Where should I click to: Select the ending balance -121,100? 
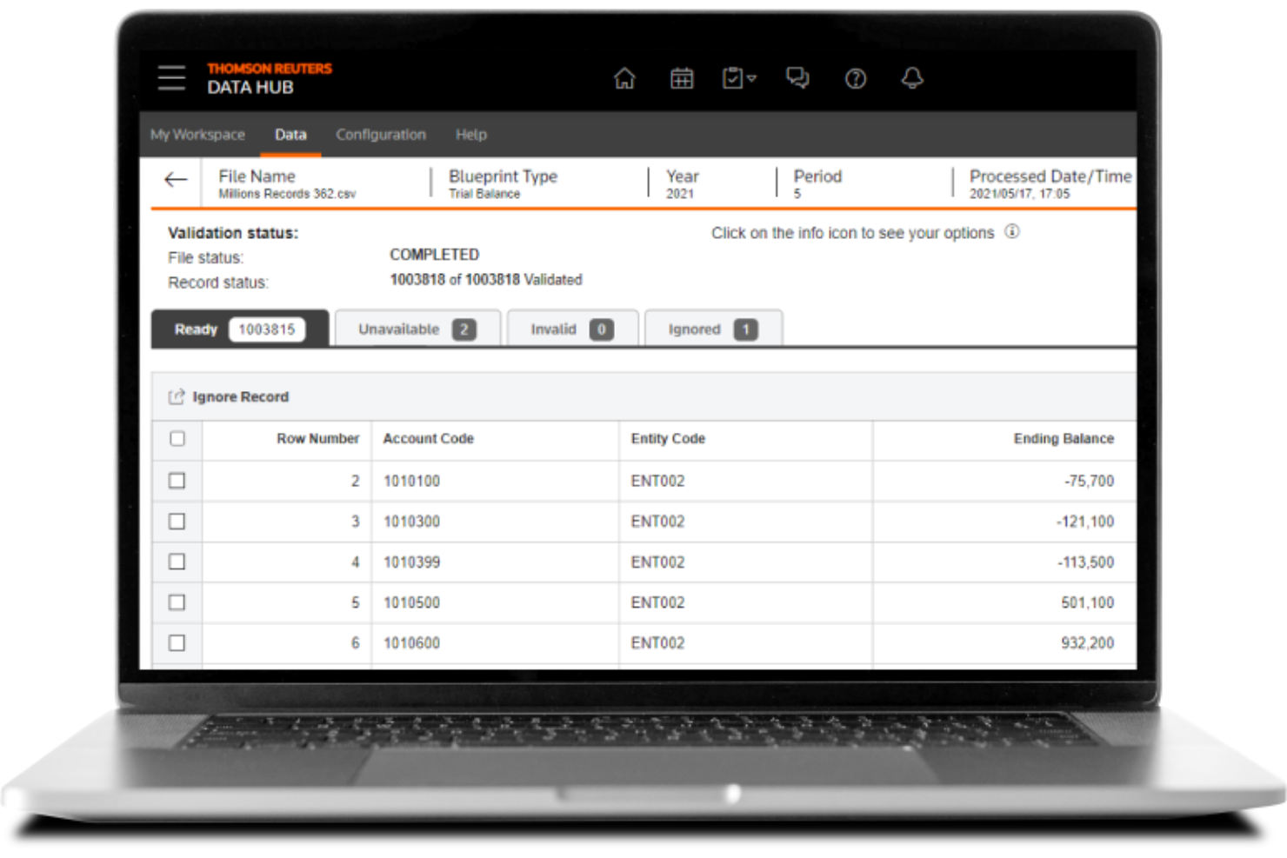tap(1085, 522)
